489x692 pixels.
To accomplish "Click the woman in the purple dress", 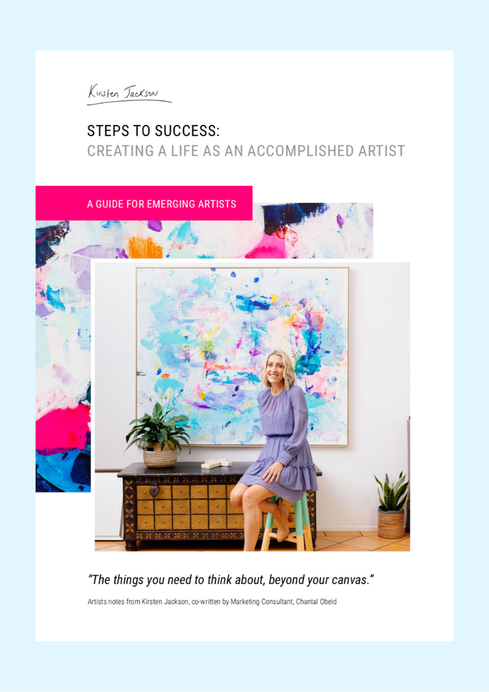I will (x=277, y=446).
